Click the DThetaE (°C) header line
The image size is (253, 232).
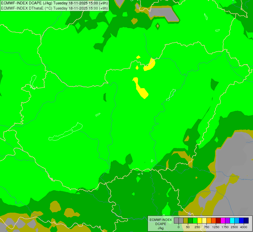(x=54, y=8)
